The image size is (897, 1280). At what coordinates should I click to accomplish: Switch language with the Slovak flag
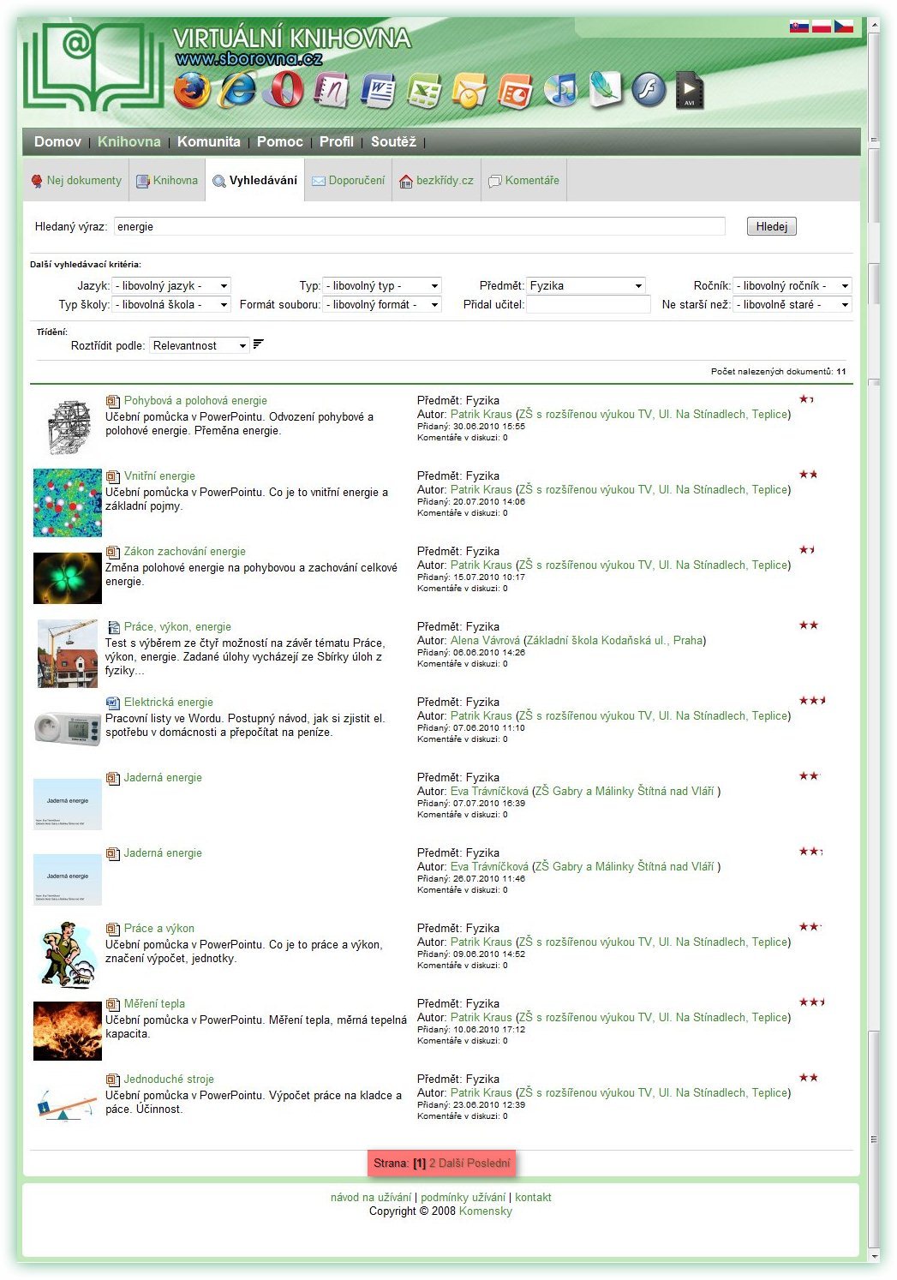click(x=799, y=27)
